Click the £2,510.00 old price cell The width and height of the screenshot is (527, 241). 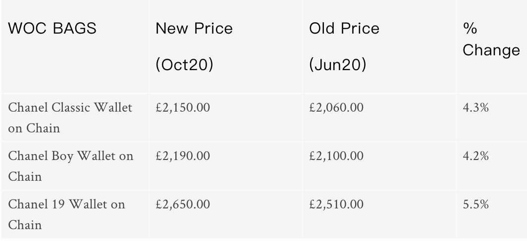click(336, 204)
